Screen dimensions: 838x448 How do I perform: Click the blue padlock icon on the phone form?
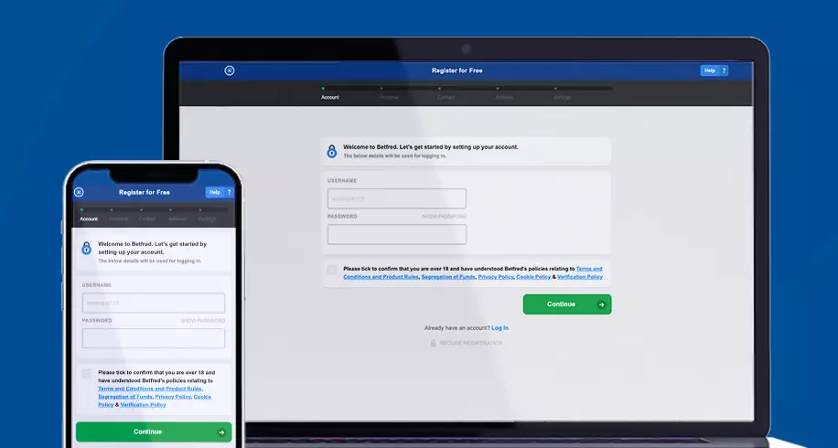[x=87, y=248]
